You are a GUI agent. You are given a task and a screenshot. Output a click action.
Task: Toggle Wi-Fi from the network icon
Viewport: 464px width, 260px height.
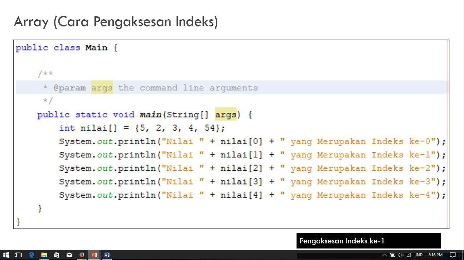pos(409,255)
